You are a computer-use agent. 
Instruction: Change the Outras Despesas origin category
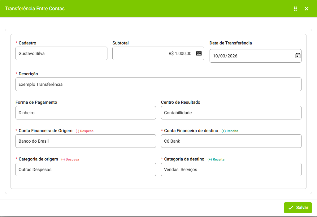(x=85, y=169)
